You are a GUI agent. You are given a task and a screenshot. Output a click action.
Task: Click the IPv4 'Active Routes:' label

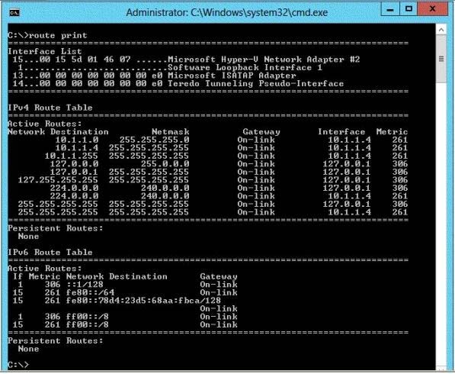point(45,124)
